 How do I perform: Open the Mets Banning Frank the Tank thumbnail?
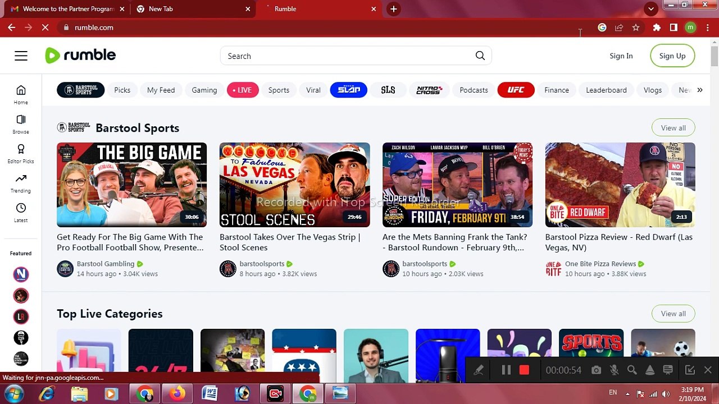tap(457, 185)
